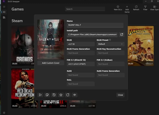The image size is (159, 115).
Task: Click the games Search field
Action: [85, 9]
